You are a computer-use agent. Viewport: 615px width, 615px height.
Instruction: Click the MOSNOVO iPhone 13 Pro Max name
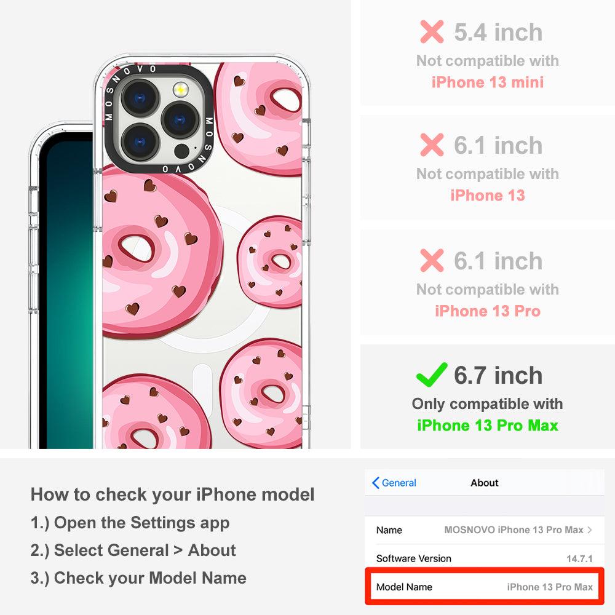514,530
